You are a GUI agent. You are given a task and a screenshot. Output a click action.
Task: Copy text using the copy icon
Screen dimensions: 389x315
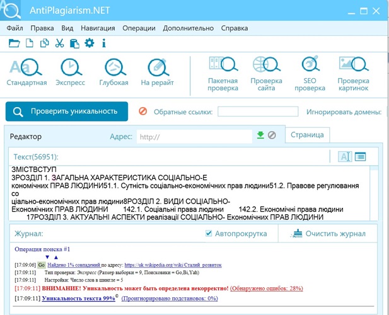click(x=44, y=43)
